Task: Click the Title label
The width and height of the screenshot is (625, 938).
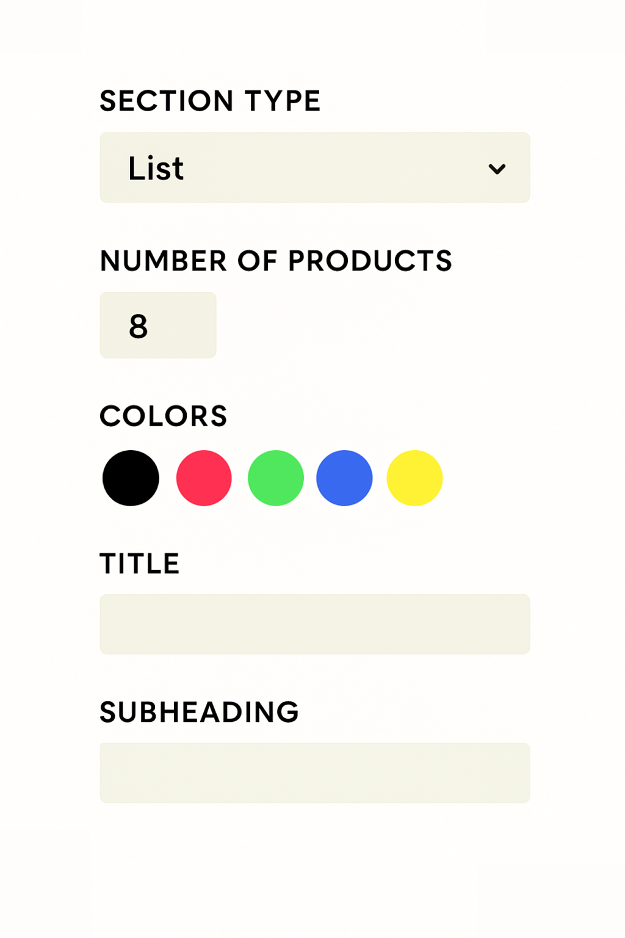Action: point(139,563)
